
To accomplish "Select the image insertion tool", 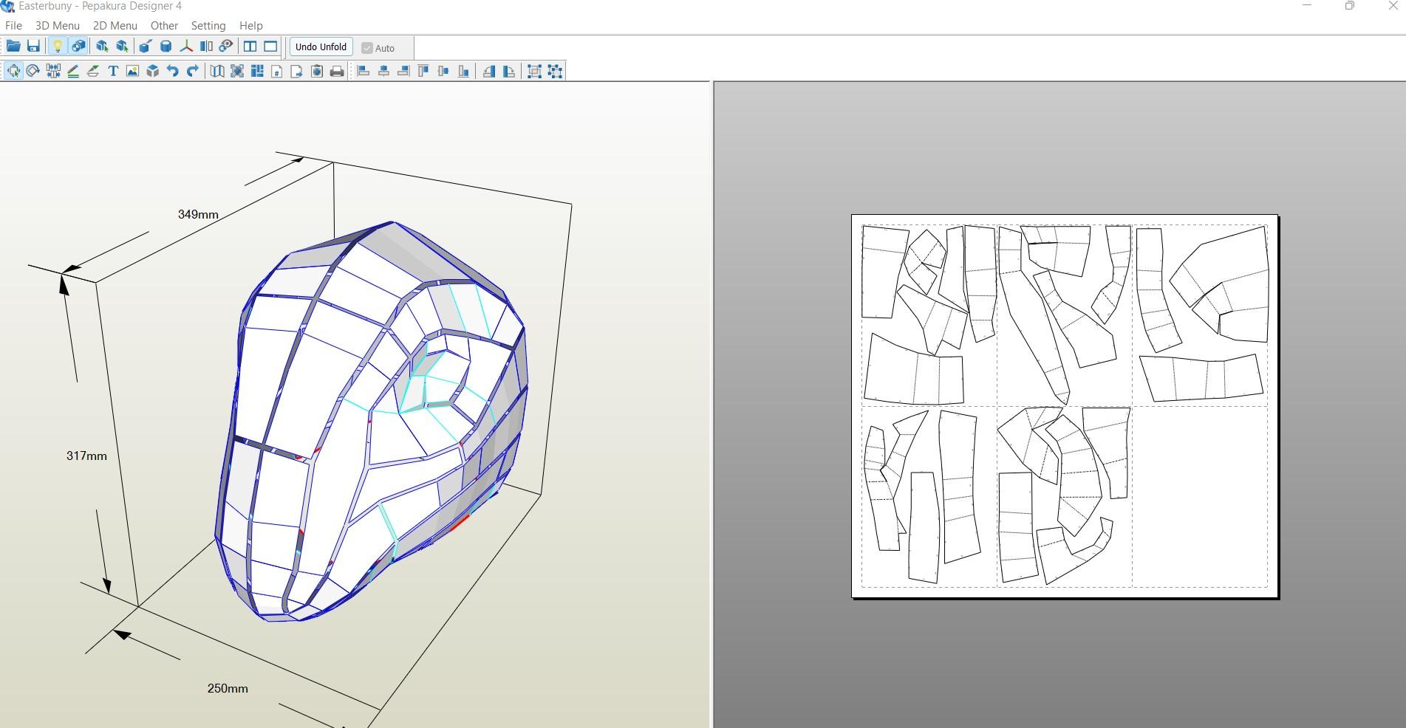I will point(132,72).
